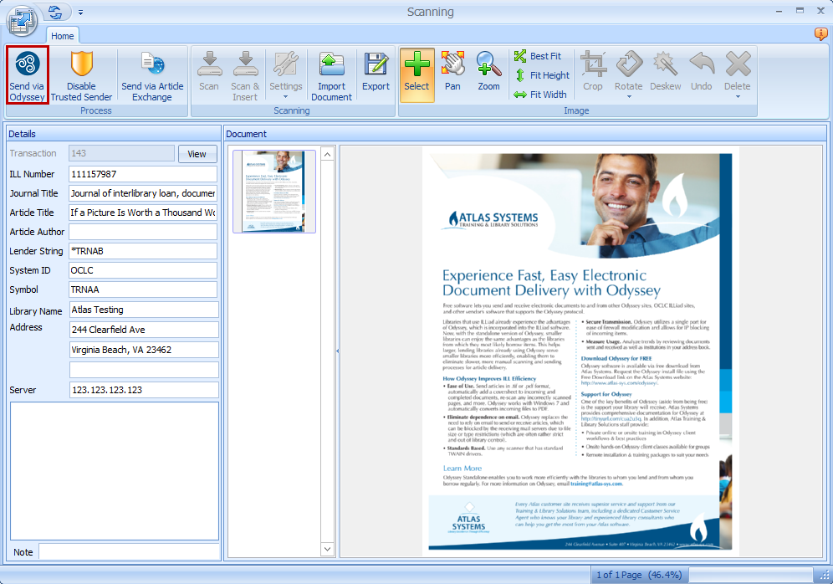
Task: Disable Trusted Sender shield icon
Action: tap(81, 74)
